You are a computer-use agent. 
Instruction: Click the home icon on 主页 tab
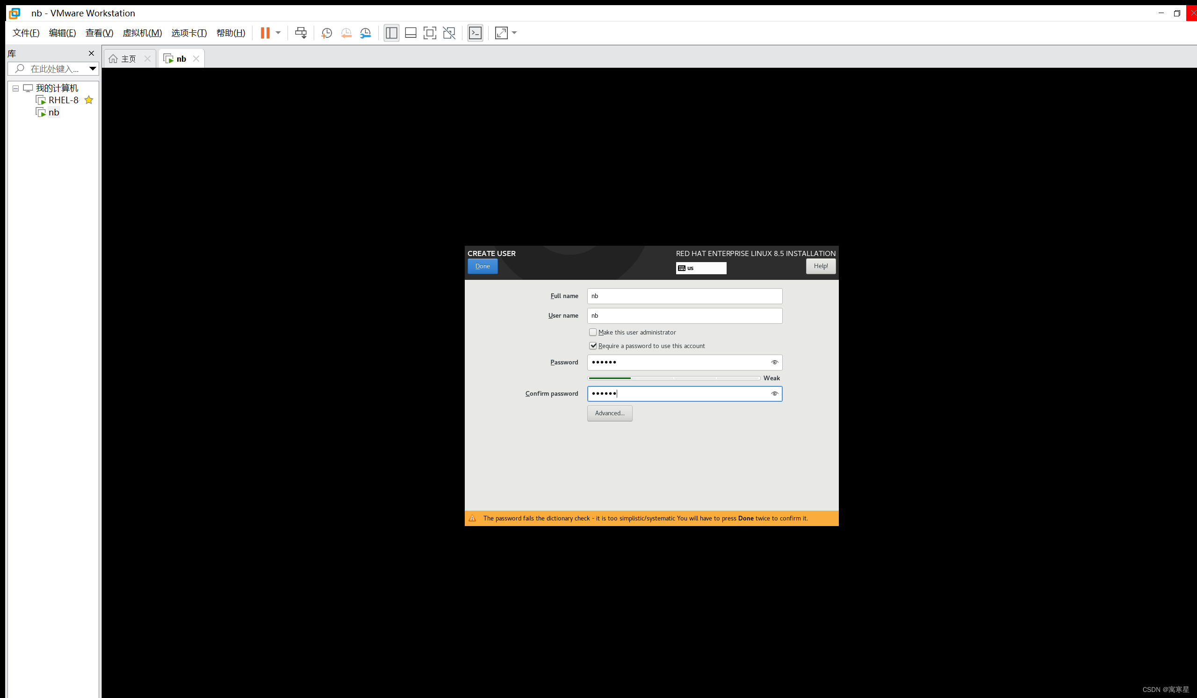113,59
